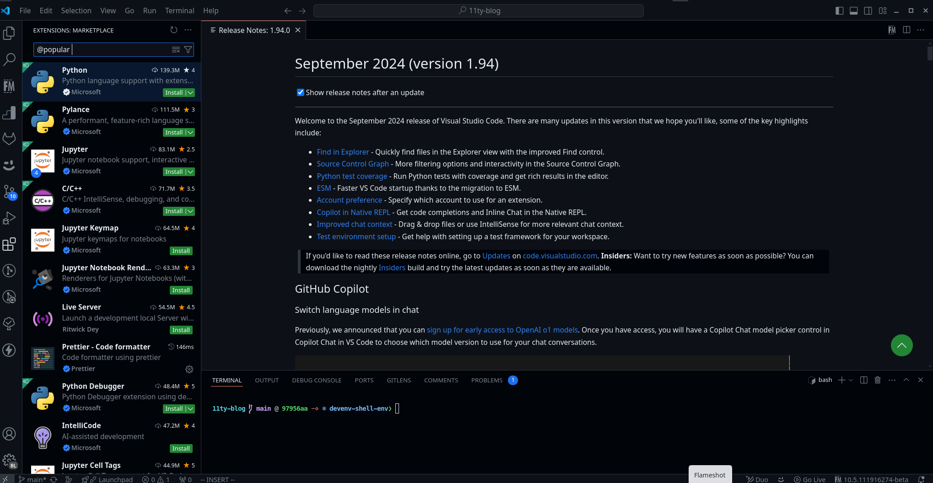The image size is (933, 483).
Task: Open the extensions filter menu
Action: 188,49
